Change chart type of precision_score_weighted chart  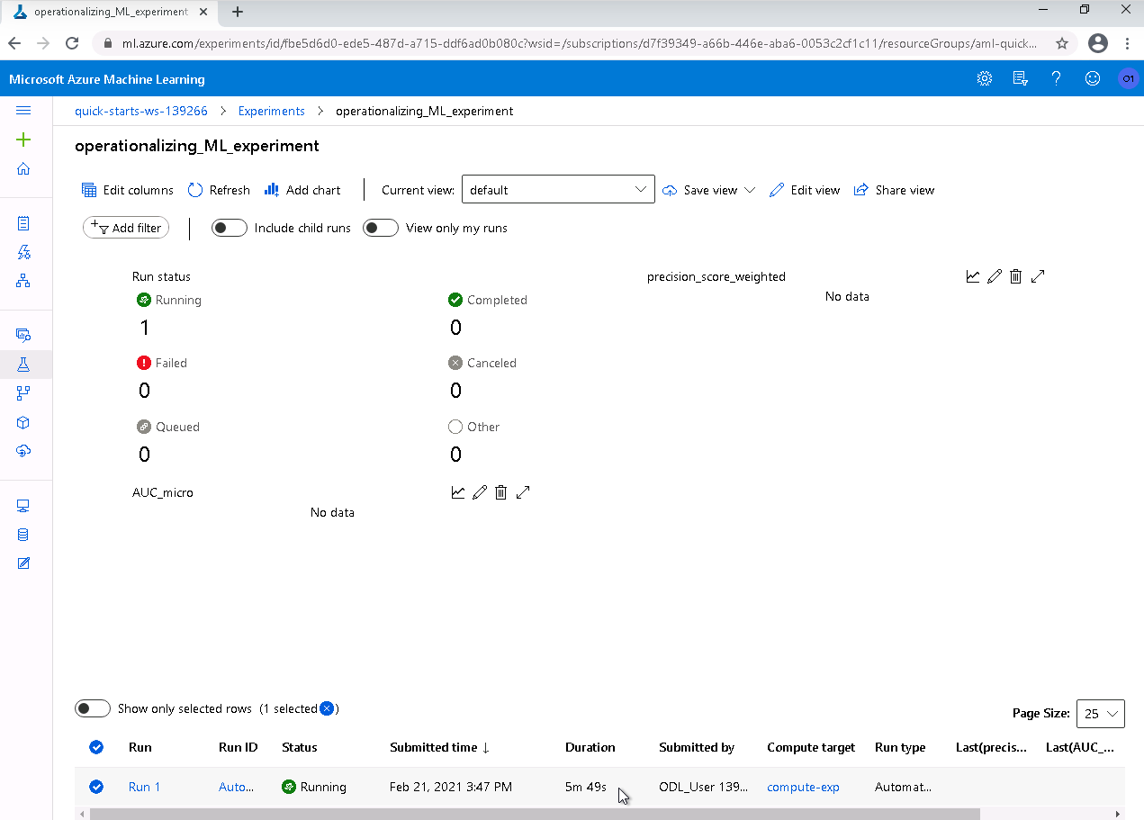pyautogui.click(x=973, y=276)
